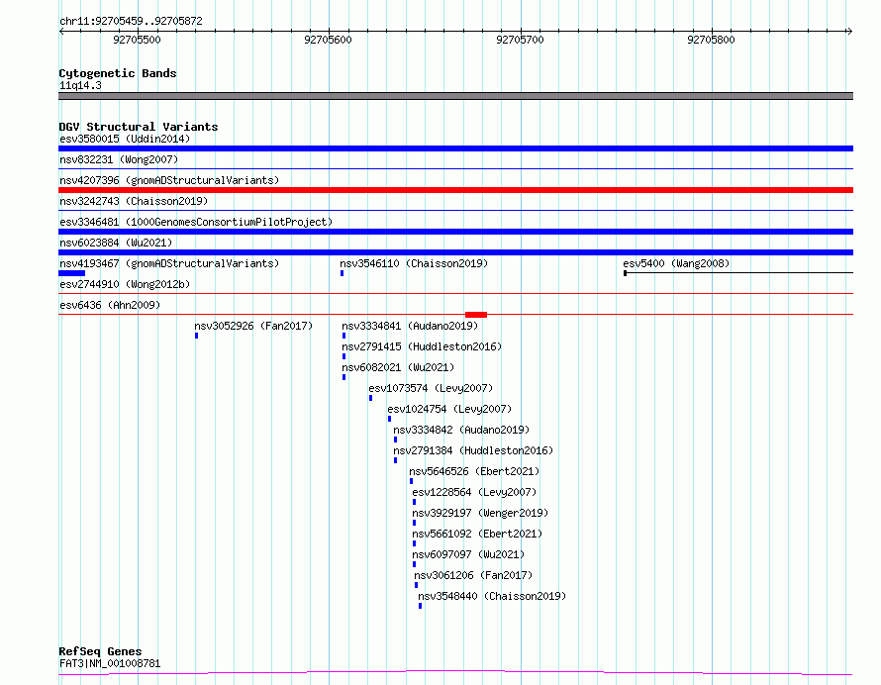Click the esv2744910 (Wong2012b) label
Viewport: 881px width, 685px height.
click(125, 284)
